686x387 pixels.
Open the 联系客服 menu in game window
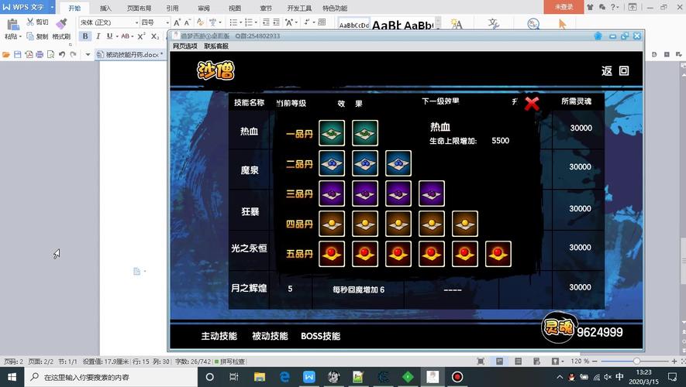(216, 46)
